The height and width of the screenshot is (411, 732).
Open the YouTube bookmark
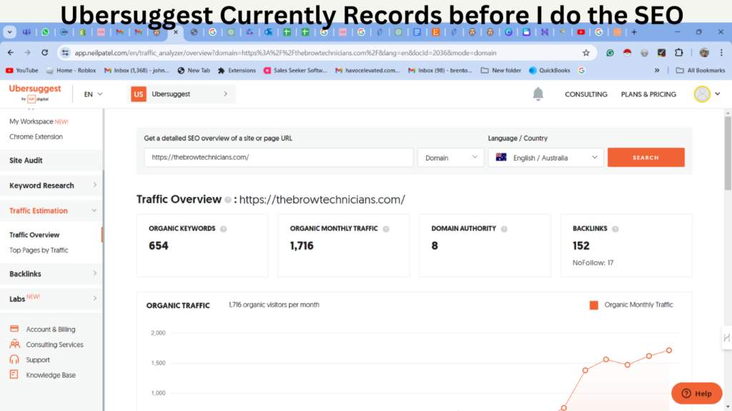tap(22, 71)
